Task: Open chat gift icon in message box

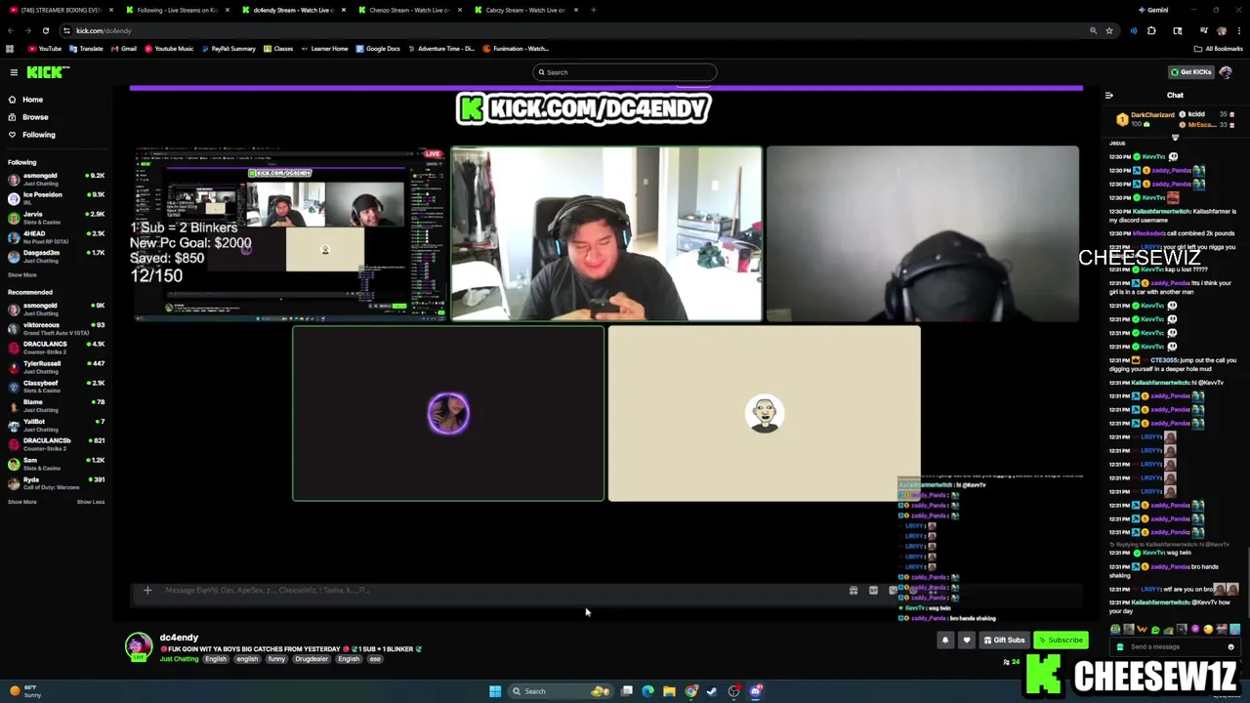Action: pos(1120,647)
